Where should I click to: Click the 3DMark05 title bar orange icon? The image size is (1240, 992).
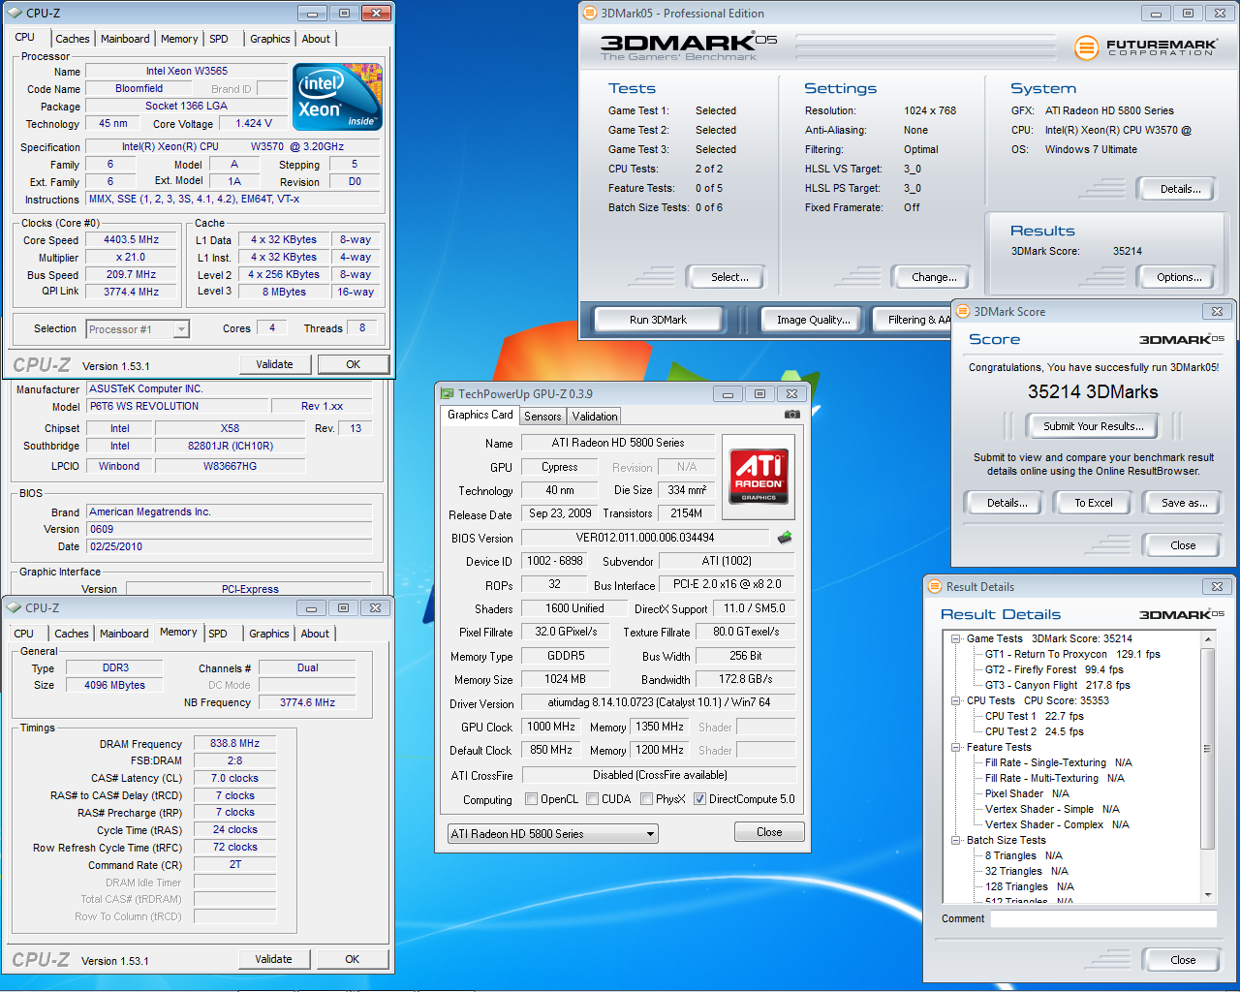click(590, 13)
